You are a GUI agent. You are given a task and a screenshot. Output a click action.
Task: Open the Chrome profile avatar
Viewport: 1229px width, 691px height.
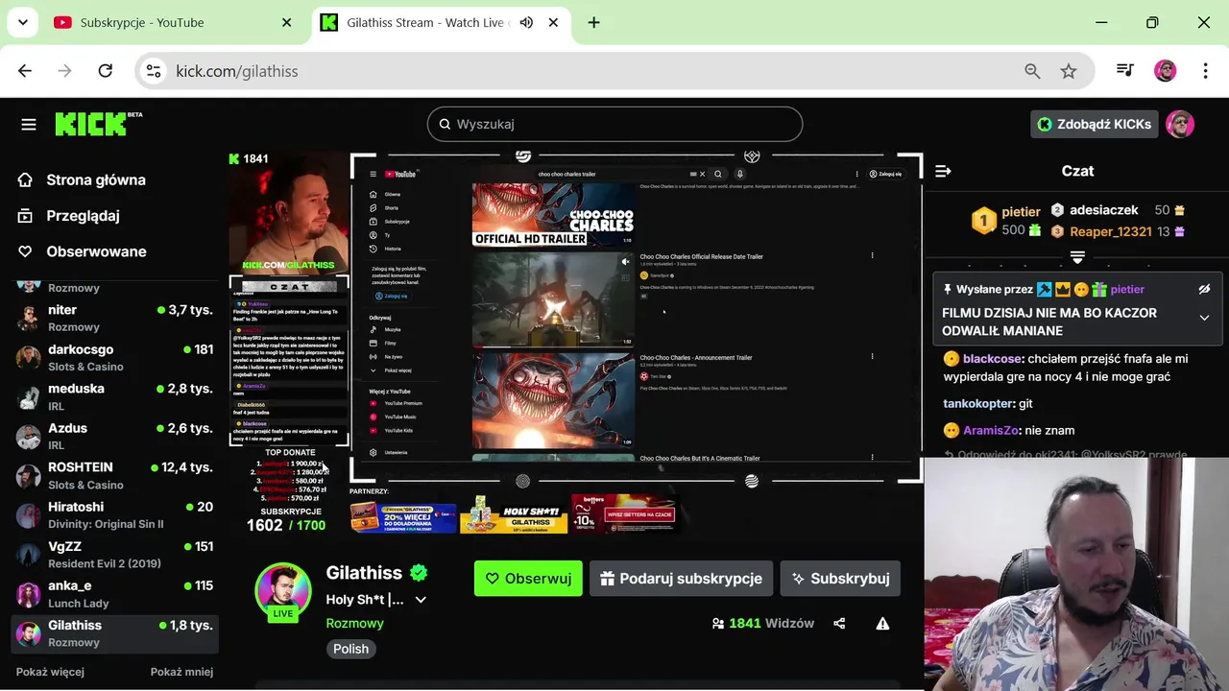point(1165,71)
